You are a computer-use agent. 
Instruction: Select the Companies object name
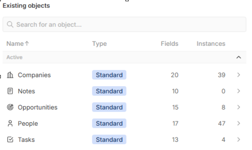coord(34,75)
